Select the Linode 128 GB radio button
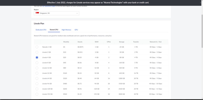 click(x=37, y=89)
